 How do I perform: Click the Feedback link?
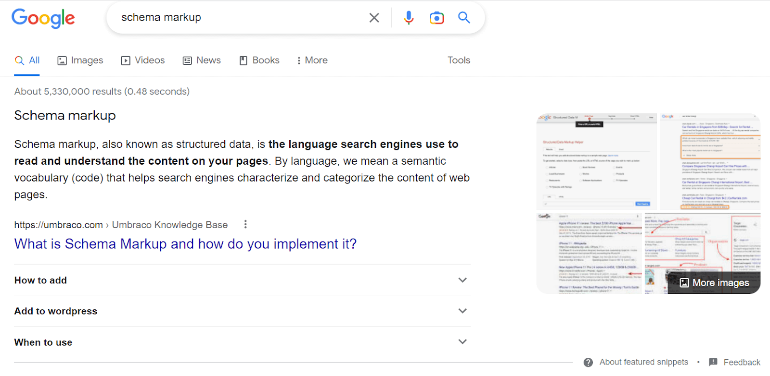(742, 363)
